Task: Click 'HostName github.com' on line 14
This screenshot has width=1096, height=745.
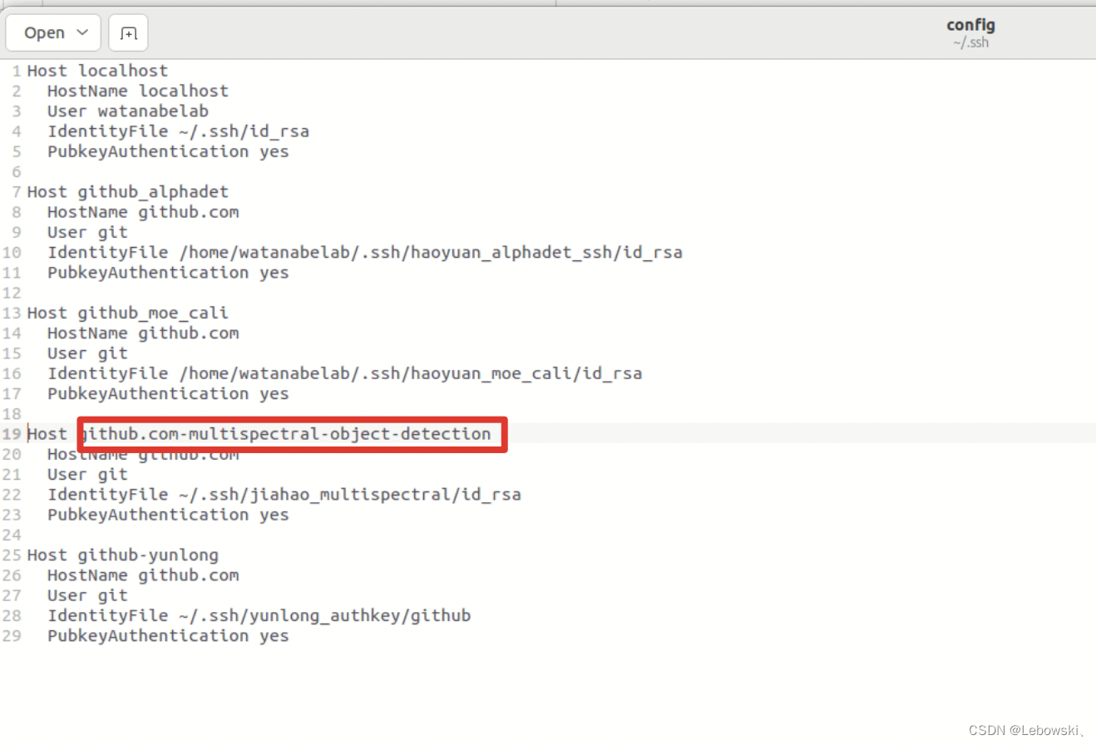Action: [142, 333]
